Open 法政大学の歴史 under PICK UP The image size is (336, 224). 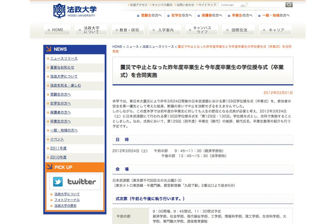(x=65, y=206)
